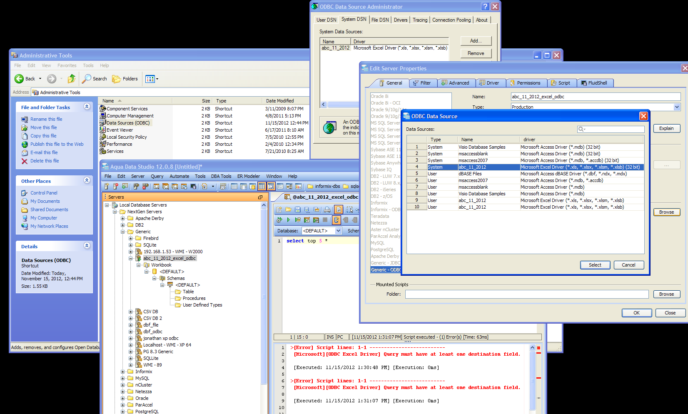Image resolution: width=688 pixels, height=414 pixels.
Task: Click the Data Sources (ODBC) shortcut icon
Action: (102, 123)
